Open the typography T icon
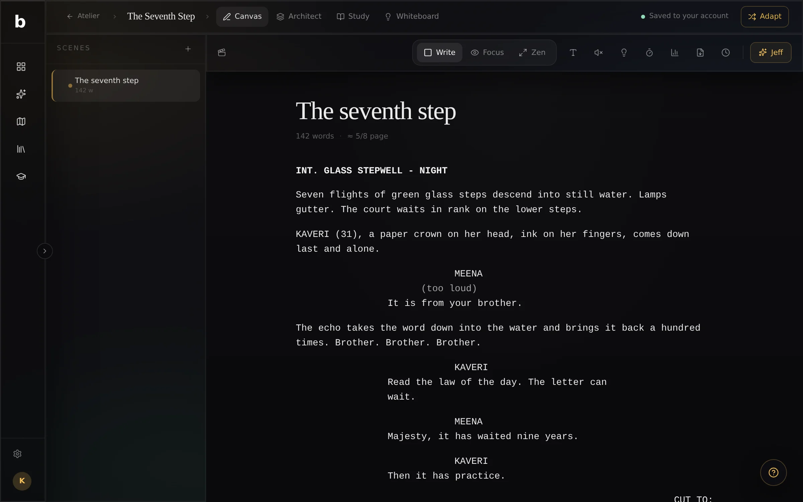The height and width of the screenshot is (502, 803). point(573,53)
